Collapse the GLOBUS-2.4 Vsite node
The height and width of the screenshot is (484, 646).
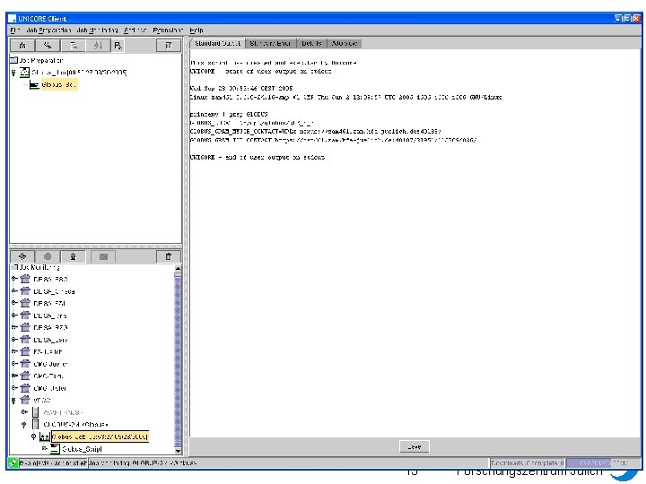[x=24, y=424]
